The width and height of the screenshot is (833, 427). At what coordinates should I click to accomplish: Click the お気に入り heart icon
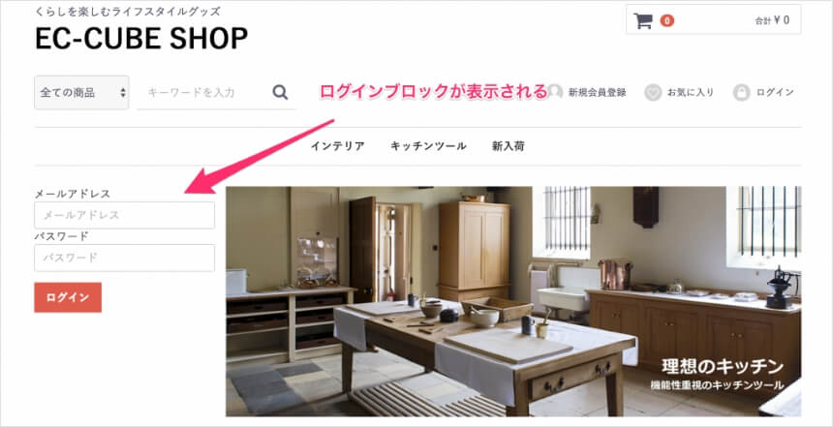pos(653,92)
